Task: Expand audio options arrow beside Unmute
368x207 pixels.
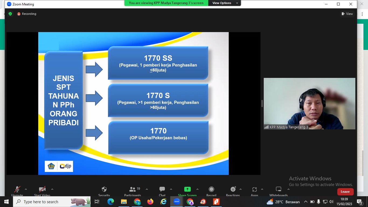Action: [26, 189]
